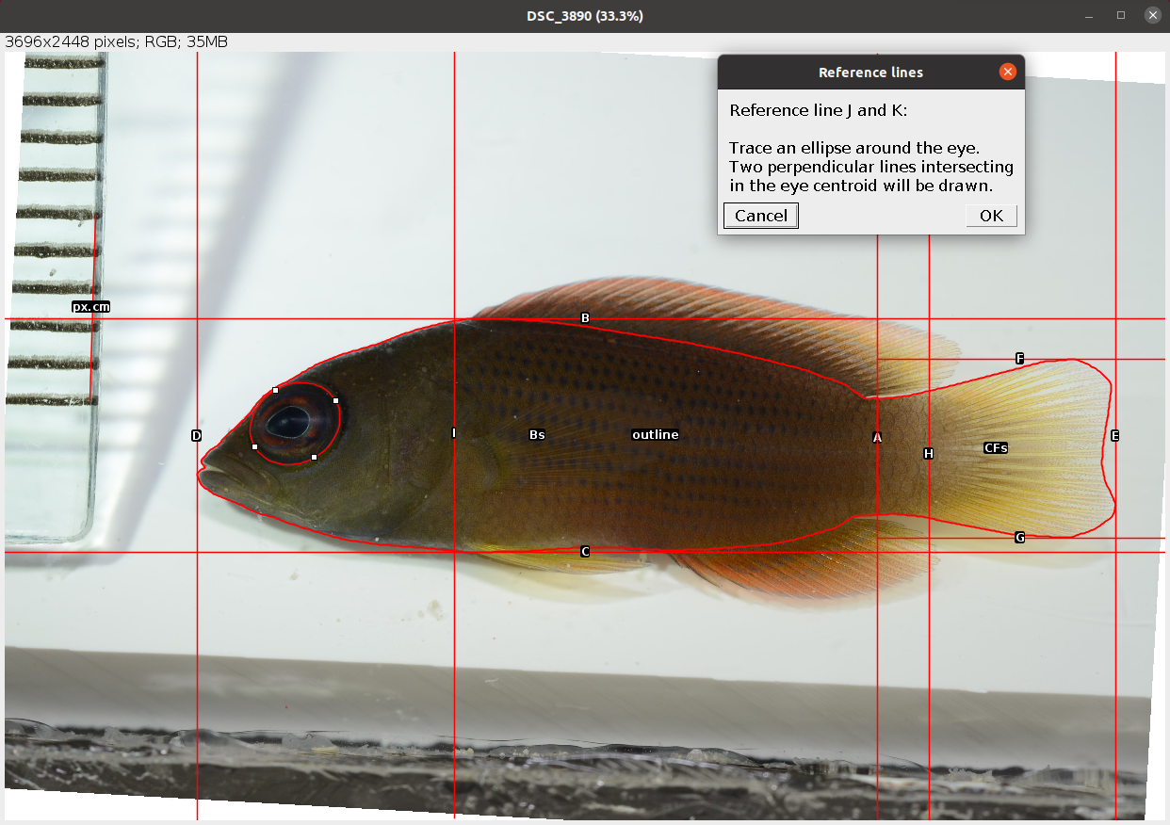Select the top handle of the eye ellipse
Viewport: 1170px width, 825px height.
pos(276,389)
